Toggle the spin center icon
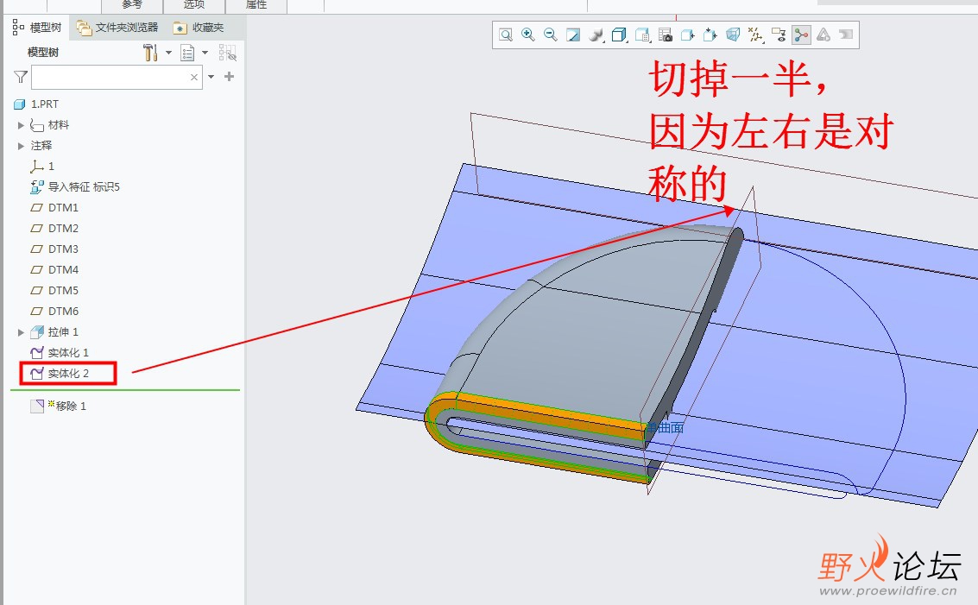The height and width of the screenshot is (605, 978). [802, 35]
